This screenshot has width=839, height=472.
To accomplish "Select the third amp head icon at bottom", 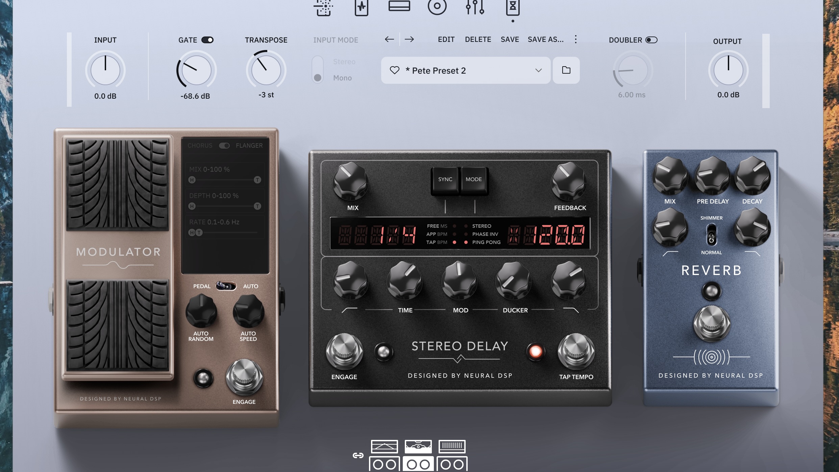I will click(x=452, y=446).
